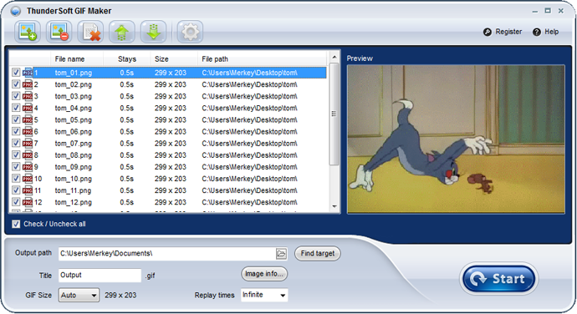The image size is (577, 314).
Task: Click the Find target button
Action: click(317, 253)
